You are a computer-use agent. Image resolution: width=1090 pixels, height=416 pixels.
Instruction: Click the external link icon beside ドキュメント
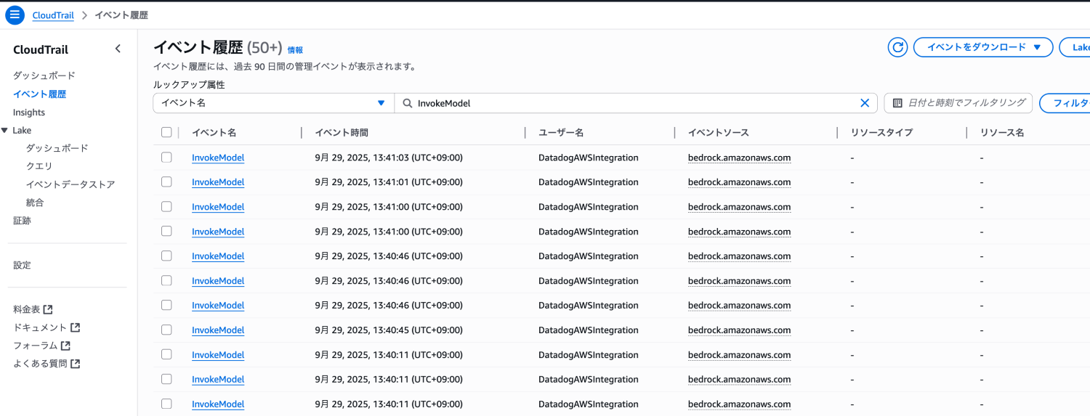click(75, 327)
